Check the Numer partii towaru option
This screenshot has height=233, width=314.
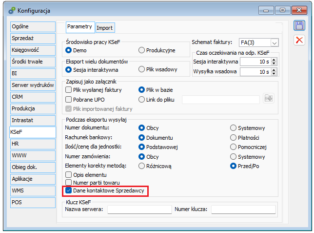click(x=69, y=183)
